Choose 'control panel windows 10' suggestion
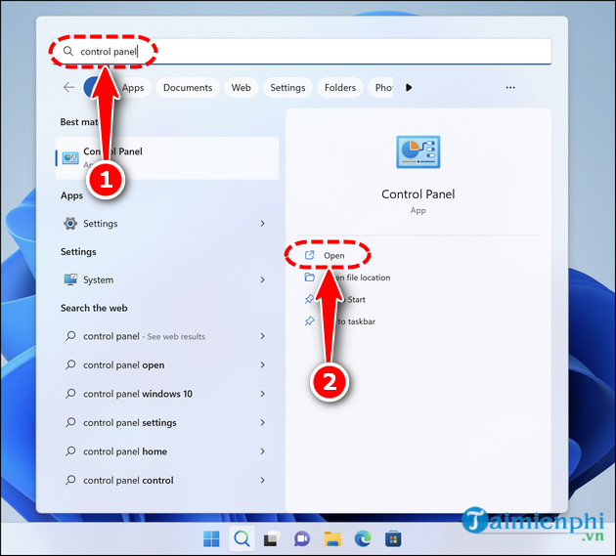Screen dimensions: 616x556 [x=138, y=394]
